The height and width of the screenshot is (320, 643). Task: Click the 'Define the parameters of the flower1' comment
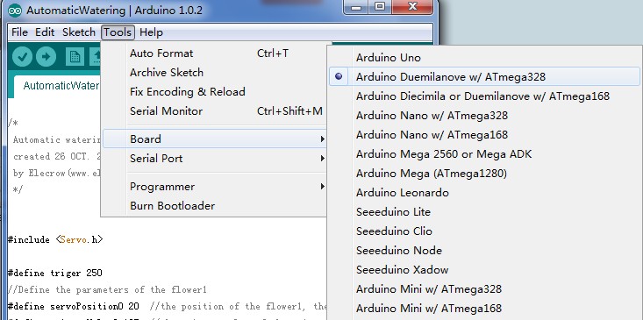point(107,290)
